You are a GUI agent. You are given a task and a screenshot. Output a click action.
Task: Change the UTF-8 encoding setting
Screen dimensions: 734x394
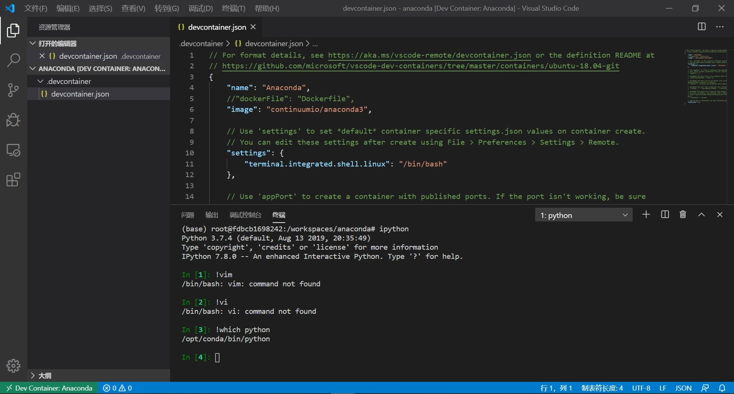(x=641, y=388)
